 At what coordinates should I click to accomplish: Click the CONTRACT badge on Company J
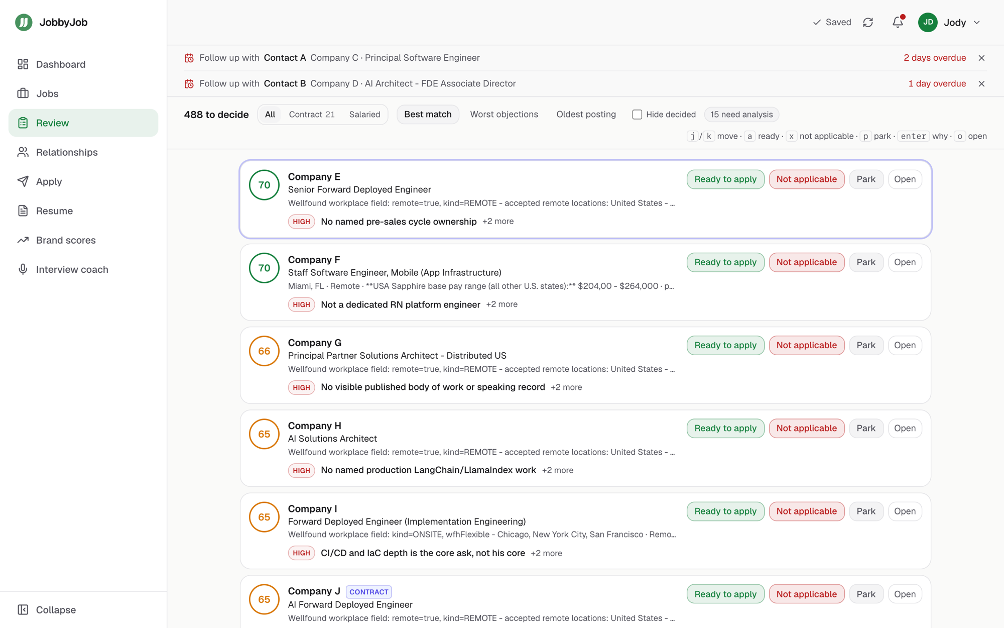click(x=369, y=592)
